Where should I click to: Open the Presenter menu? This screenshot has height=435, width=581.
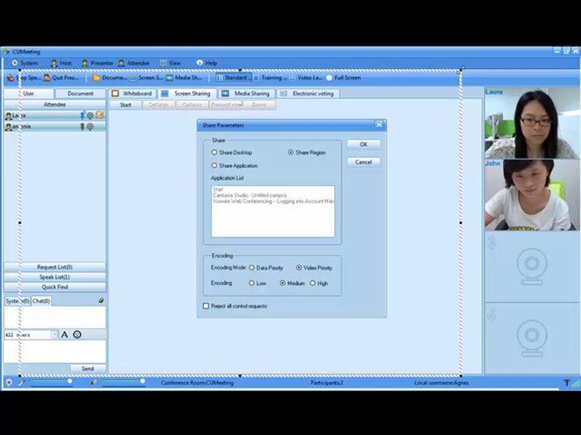(97, 63)
